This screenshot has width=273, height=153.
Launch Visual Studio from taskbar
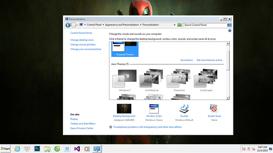coord(77,149)
